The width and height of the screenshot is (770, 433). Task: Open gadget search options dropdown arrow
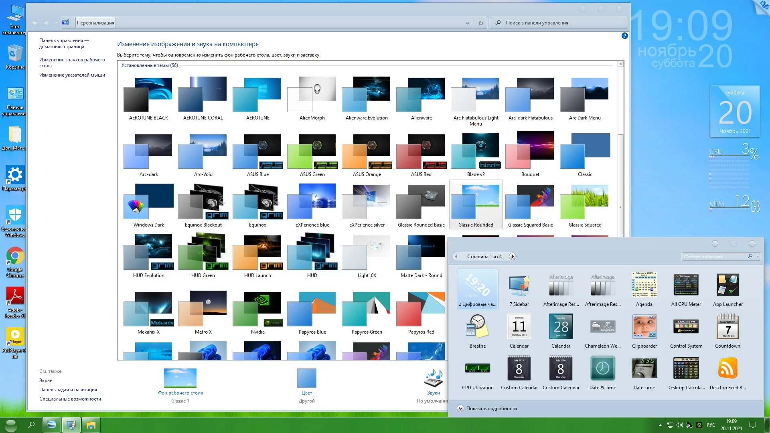click(758, 256)
